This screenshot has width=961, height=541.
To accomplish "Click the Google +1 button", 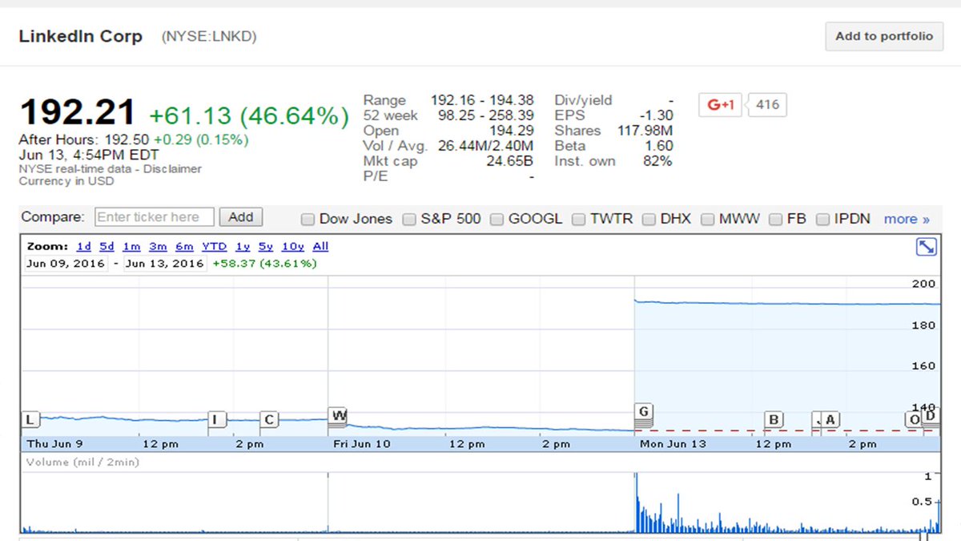I will [x=721, y=104].
